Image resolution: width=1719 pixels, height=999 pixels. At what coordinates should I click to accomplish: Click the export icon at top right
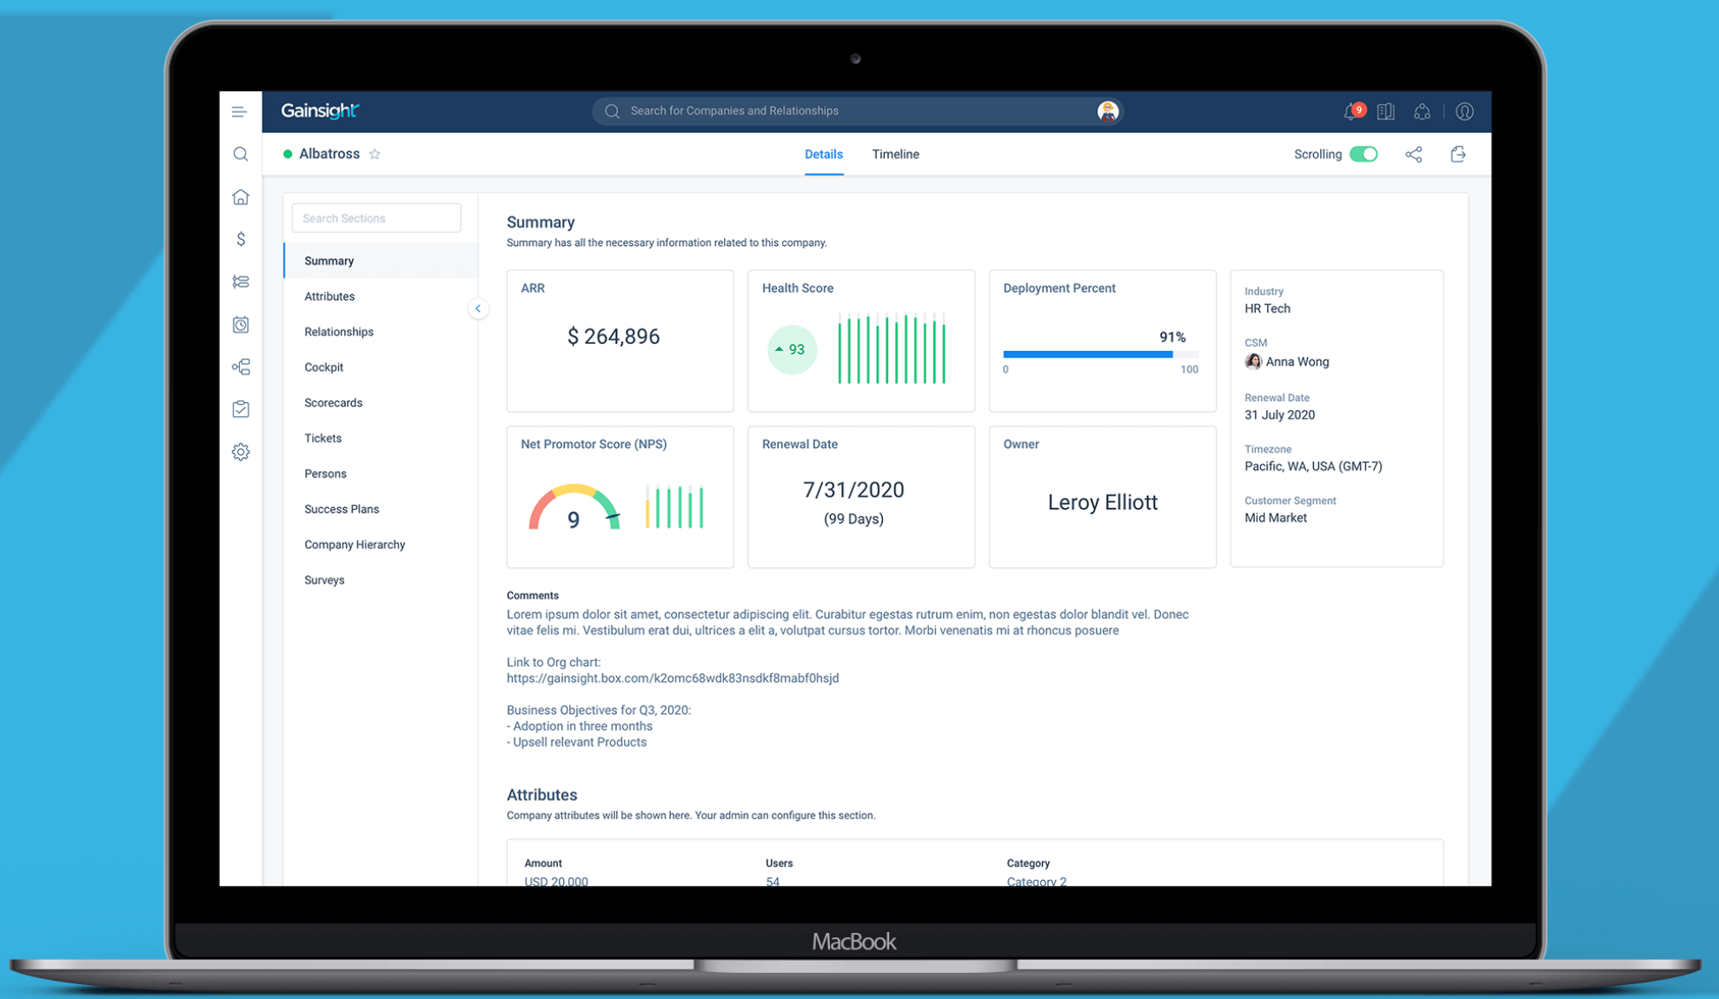pos(1458,155)
